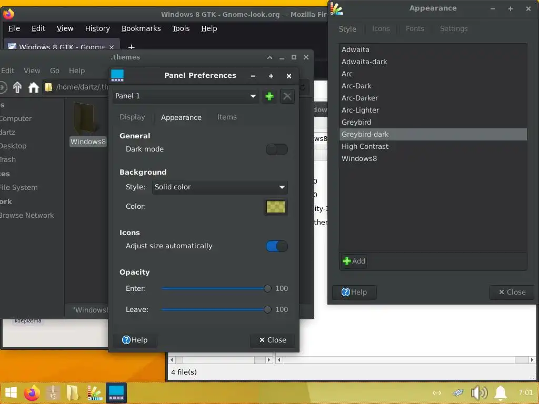Click Close in Appearance window
539x404 pixels.
512,292
